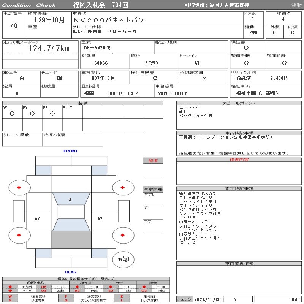Click the PW equipment circle mark
The width and height of the screenshot is (304, 304).
point(52,113)
